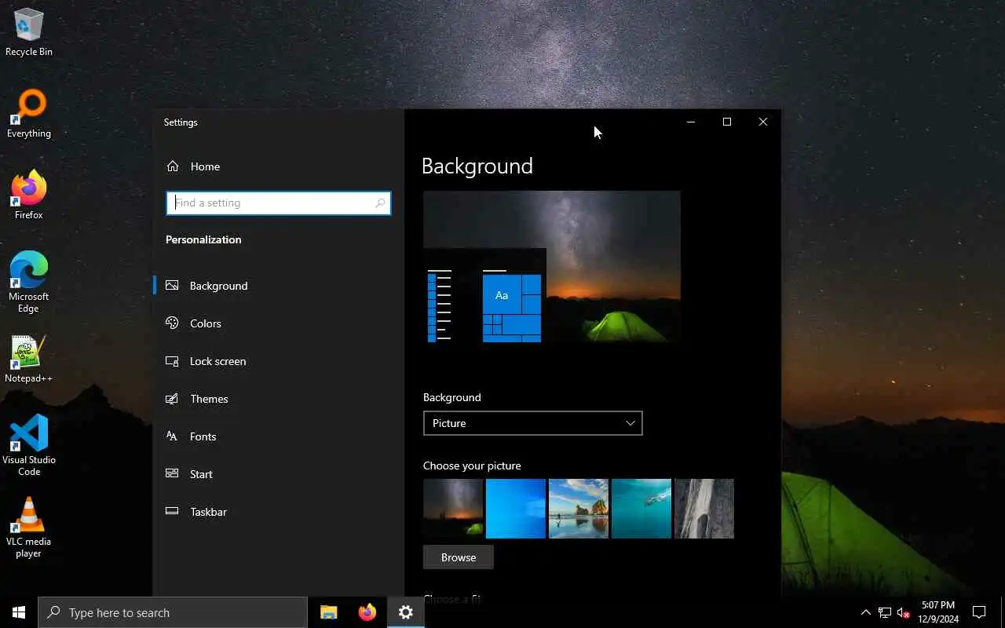This screenshot has width=1005, height=628.
Task: Click the muted volume tray icon
Action: click(903, 612)
